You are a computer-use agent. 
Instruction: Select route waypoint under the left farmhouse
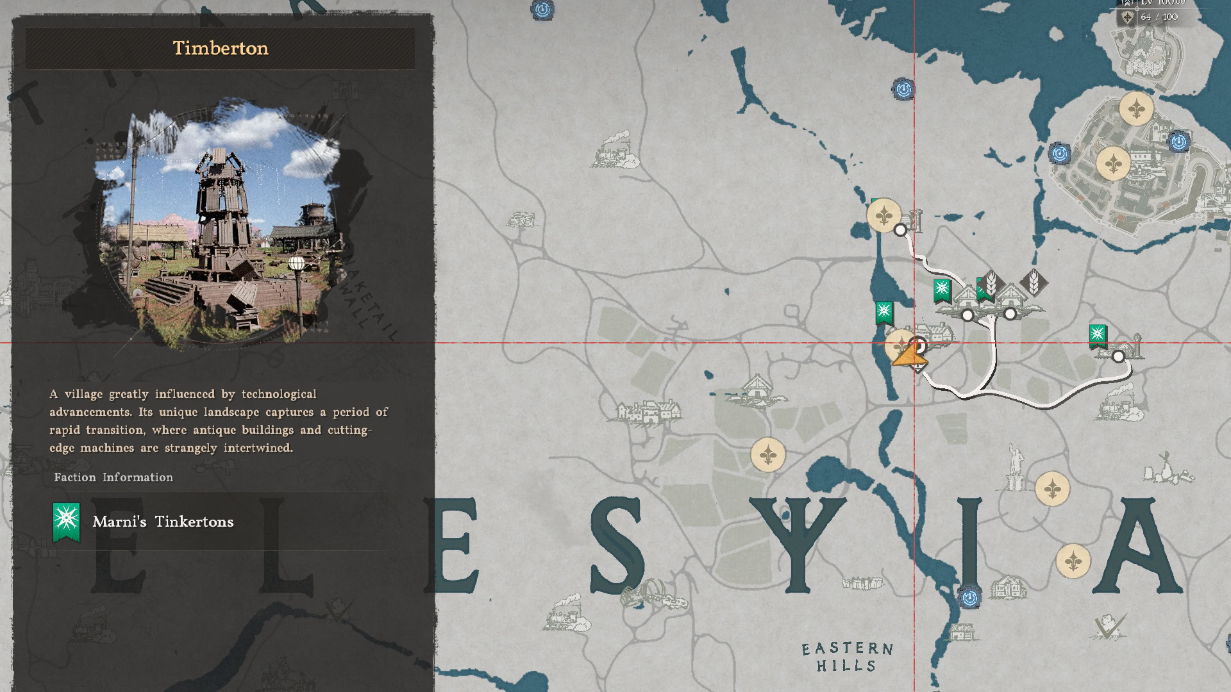tap(967, 315)
